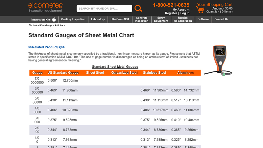Click the 8.252mm aluminum value

pos(191,140)
